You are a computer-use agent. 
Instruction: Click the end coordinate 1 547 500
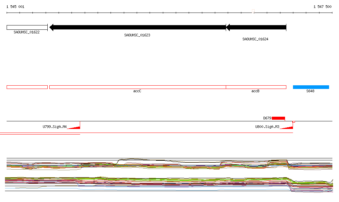[322, 7]
